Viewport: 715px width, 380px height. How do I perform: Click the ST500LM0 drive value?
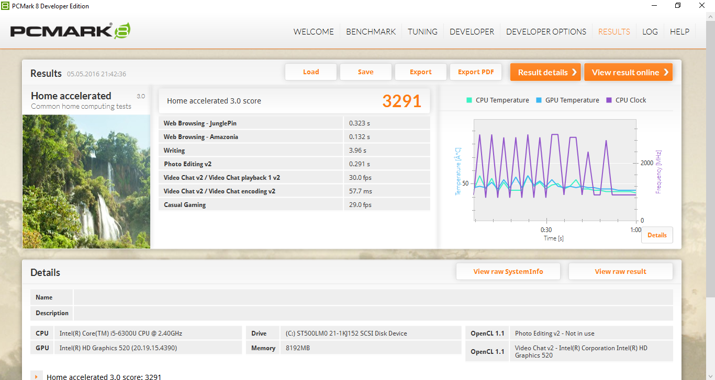tap(346, 333)
